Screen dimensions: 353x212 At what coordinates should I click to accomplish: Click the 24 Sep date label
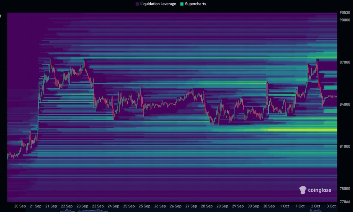point(113,206)
